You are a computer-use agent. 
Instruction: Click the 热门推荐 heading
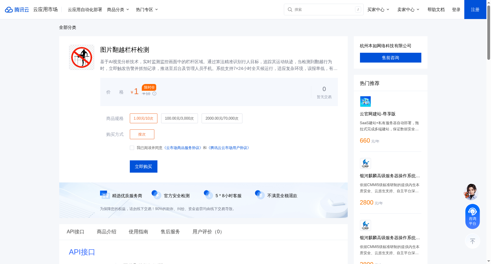[369, 83]
